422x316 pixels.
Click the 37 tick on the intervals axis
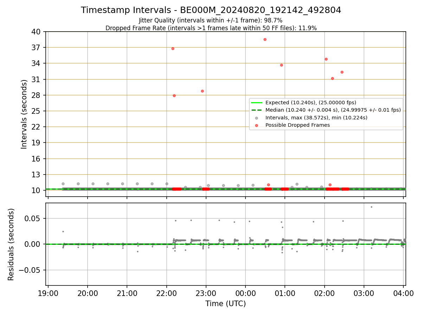click(x=37, y=47)
